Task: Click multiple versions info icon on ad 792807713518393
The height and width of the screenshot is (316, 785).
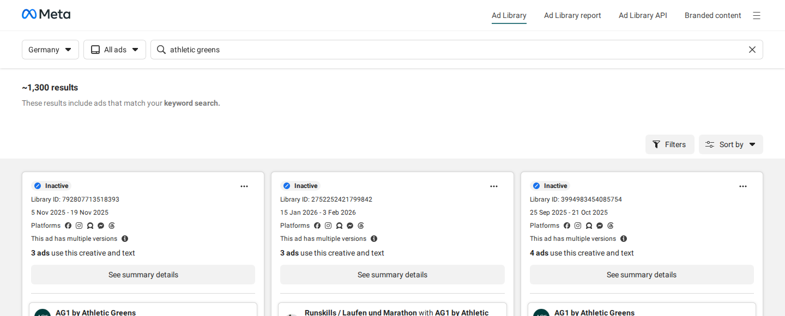Action: (x=125, y=239)
